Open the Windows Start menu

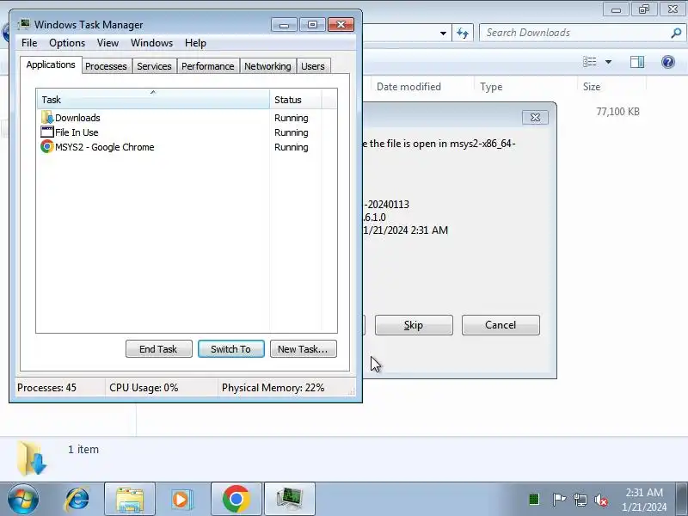tap(23, 499)
